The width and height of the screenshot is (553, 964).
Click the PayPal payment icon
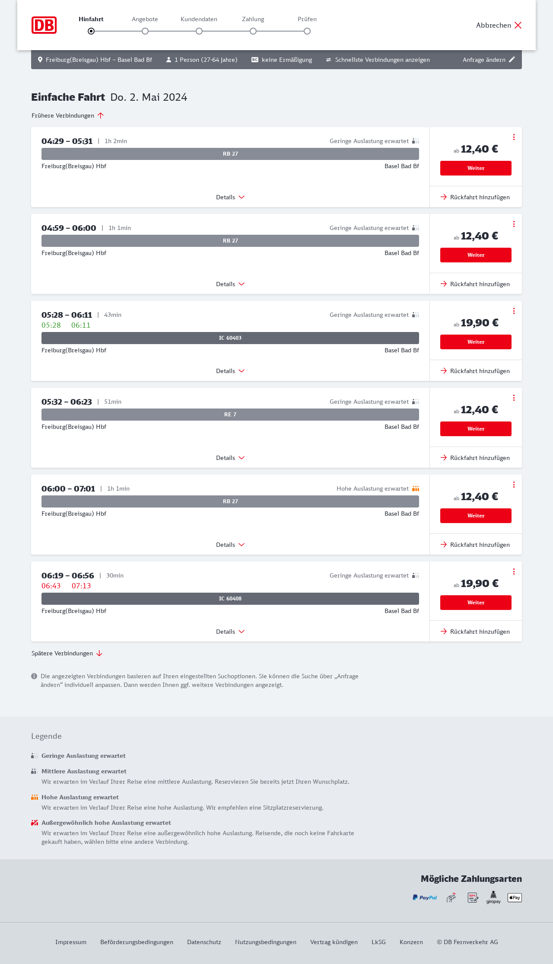coord(425,898)
